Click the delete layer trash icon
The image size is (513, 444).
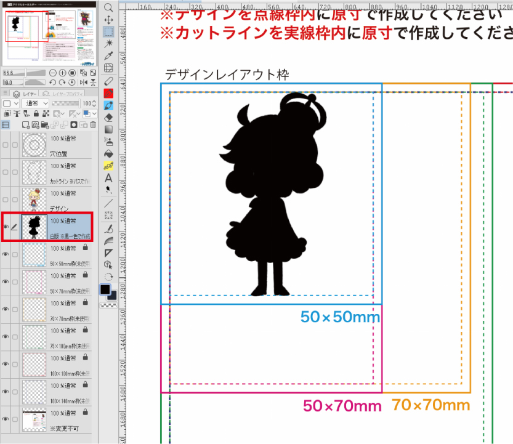pos(93,125)
